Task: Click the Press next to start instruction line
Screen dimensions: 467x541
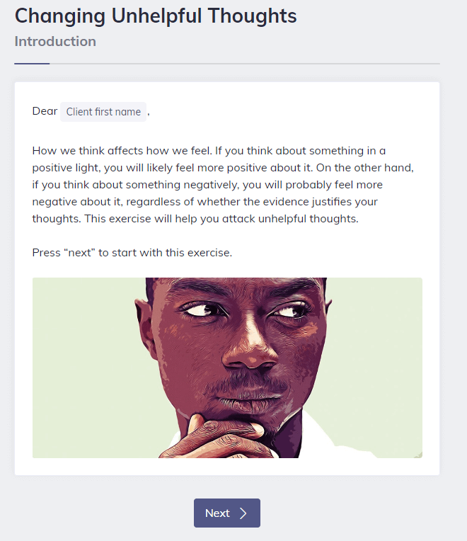Action: 132,253
